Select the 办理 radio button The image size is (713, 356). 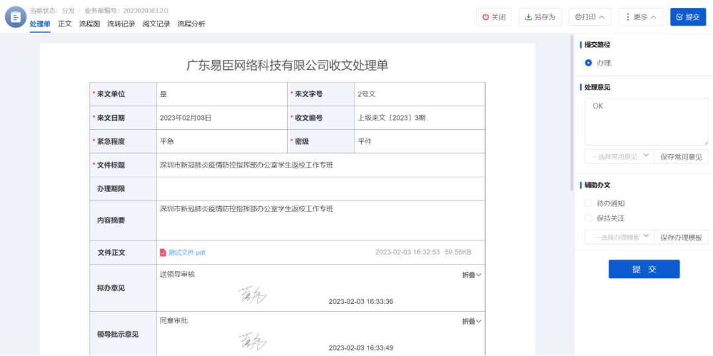[x=588, y=63]
